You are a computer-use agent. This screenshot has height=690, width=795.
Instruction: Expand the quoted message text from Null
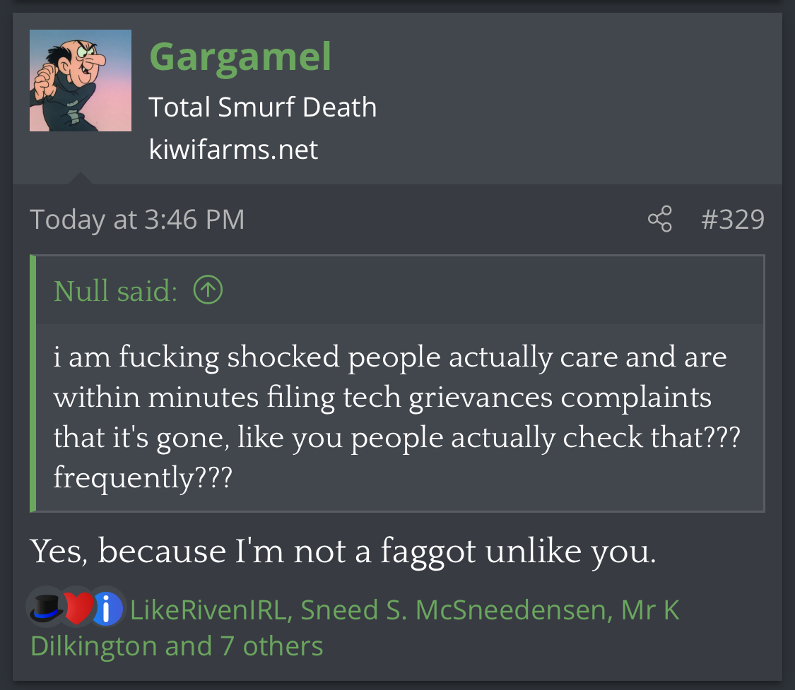[x=396, y=417]
